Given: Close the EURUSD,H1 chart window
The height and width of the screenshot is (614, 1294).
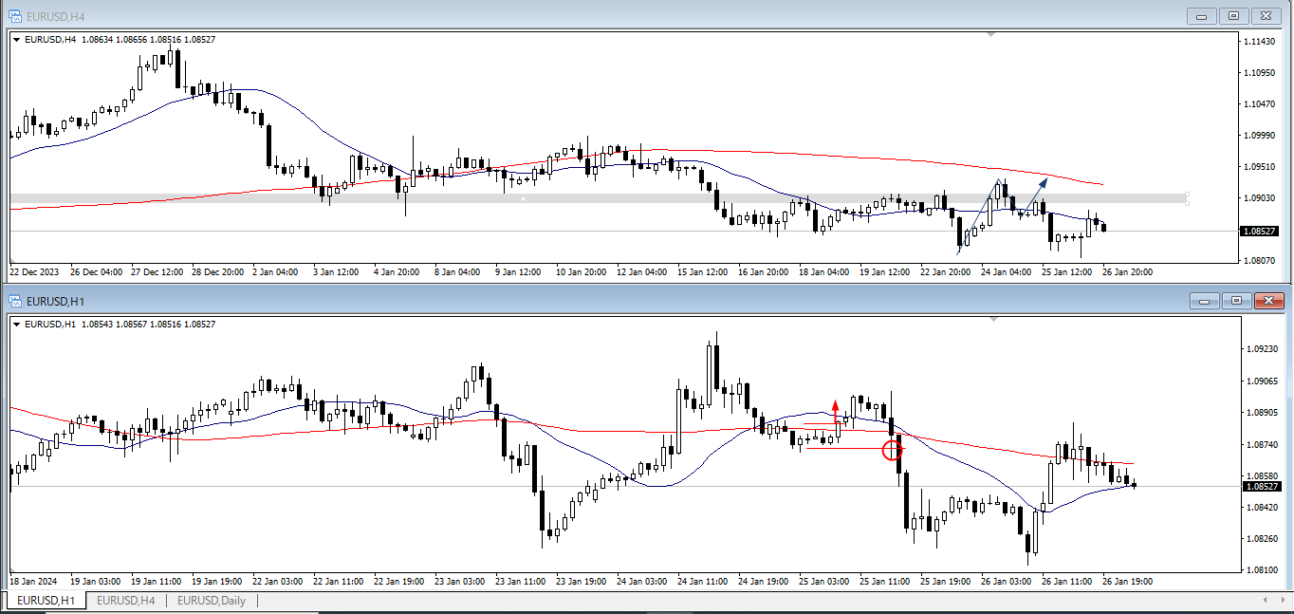Looking at the screenshot, I should [1267, 301].
